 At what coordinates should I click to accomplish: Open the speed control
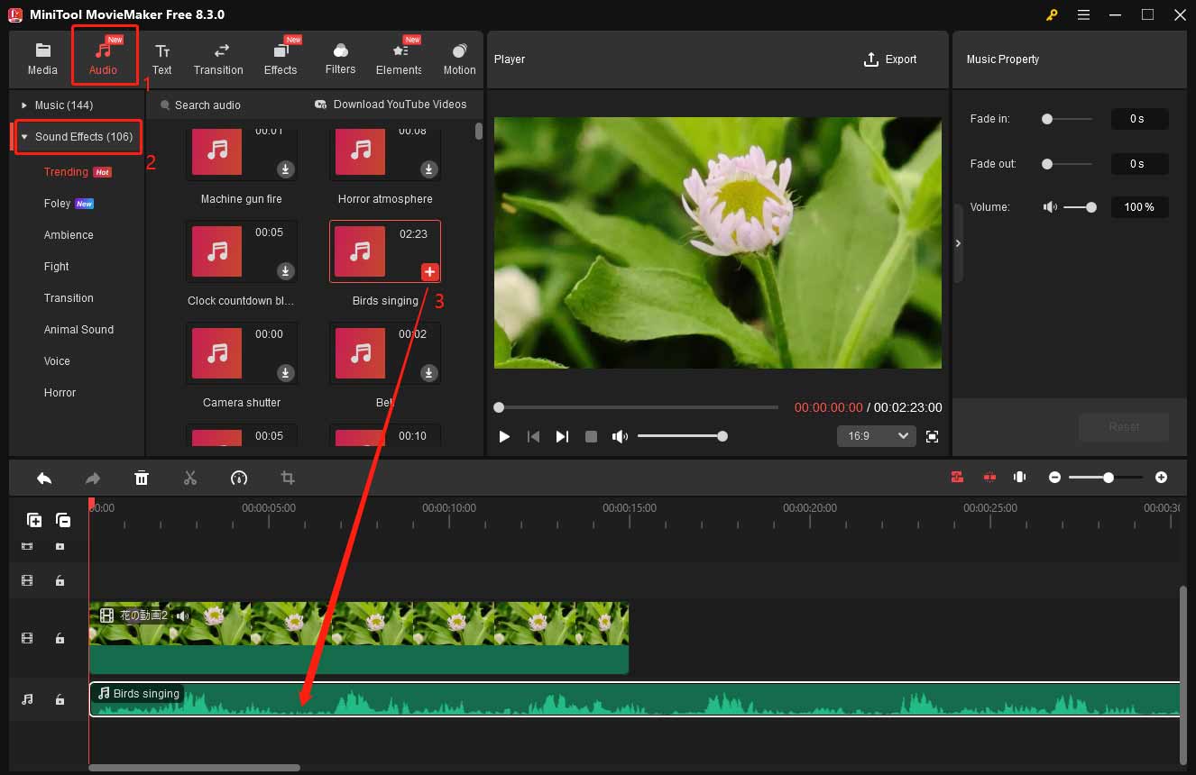[239, 478]
